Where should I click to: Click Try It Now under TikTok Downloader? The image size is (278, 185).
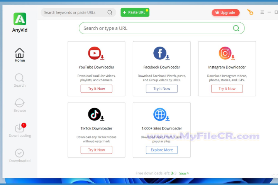[97, 150]
